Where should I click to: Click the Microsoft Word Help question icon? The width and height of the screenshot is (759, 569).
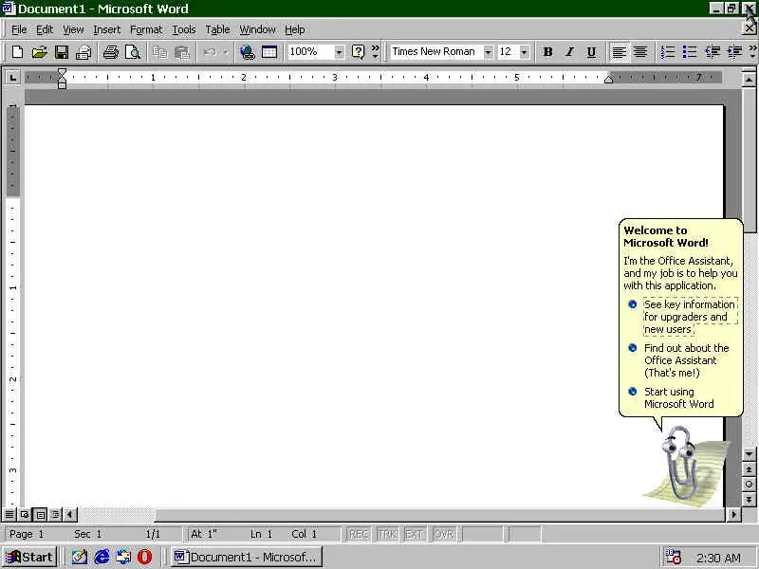pos(358,52)
